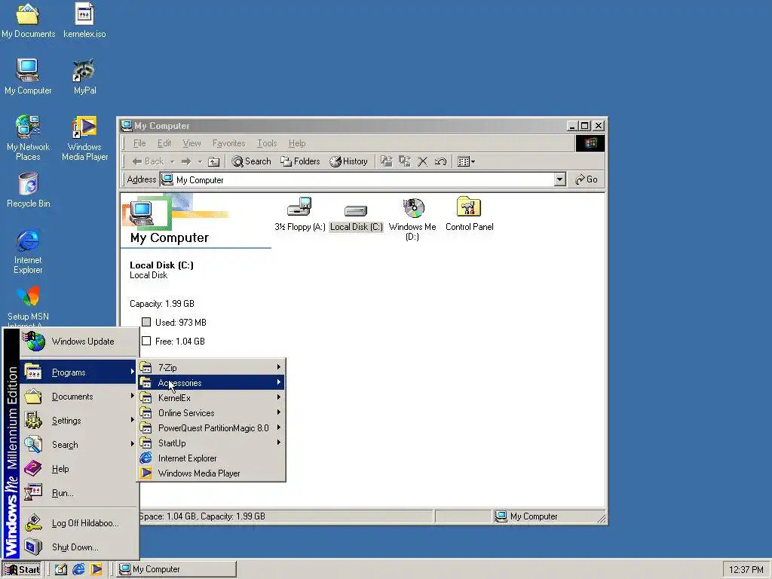This screenshot has width=772, height=579.
Task: Click the Move To toolbar icon
Action: point(387,161)
